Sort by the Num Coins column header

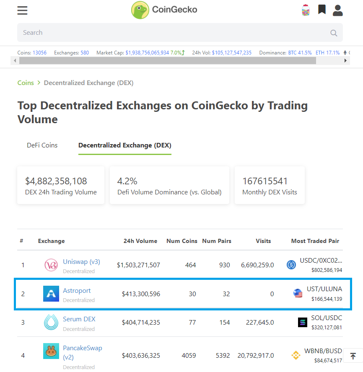click(182, 241)
